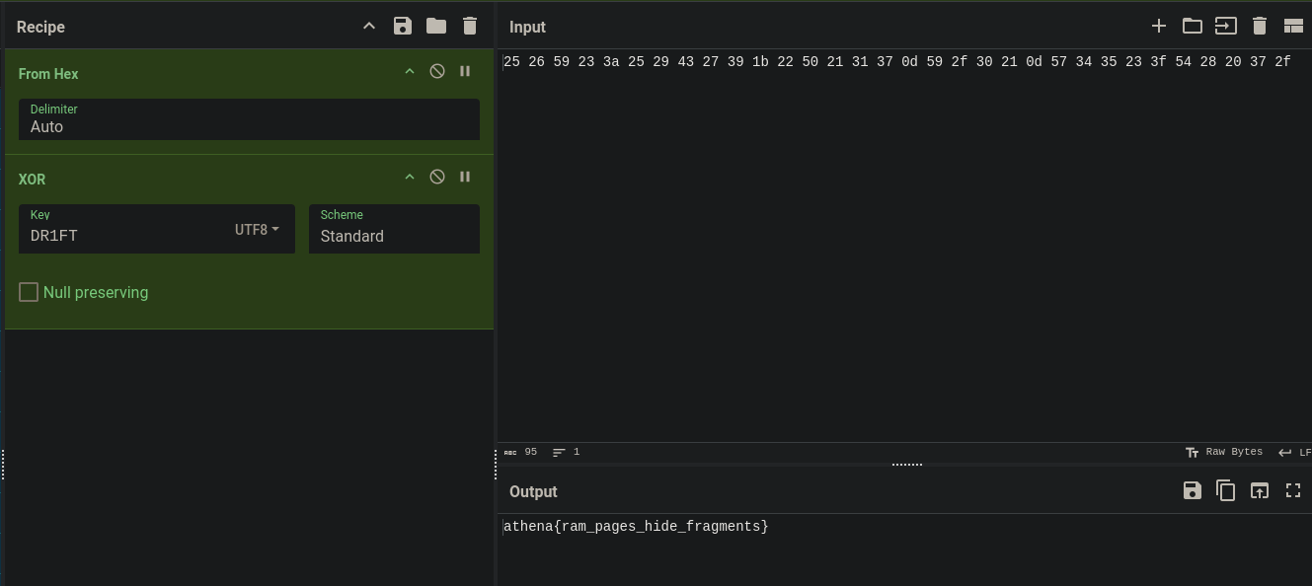Maximise the output pane

point(1293,490)
